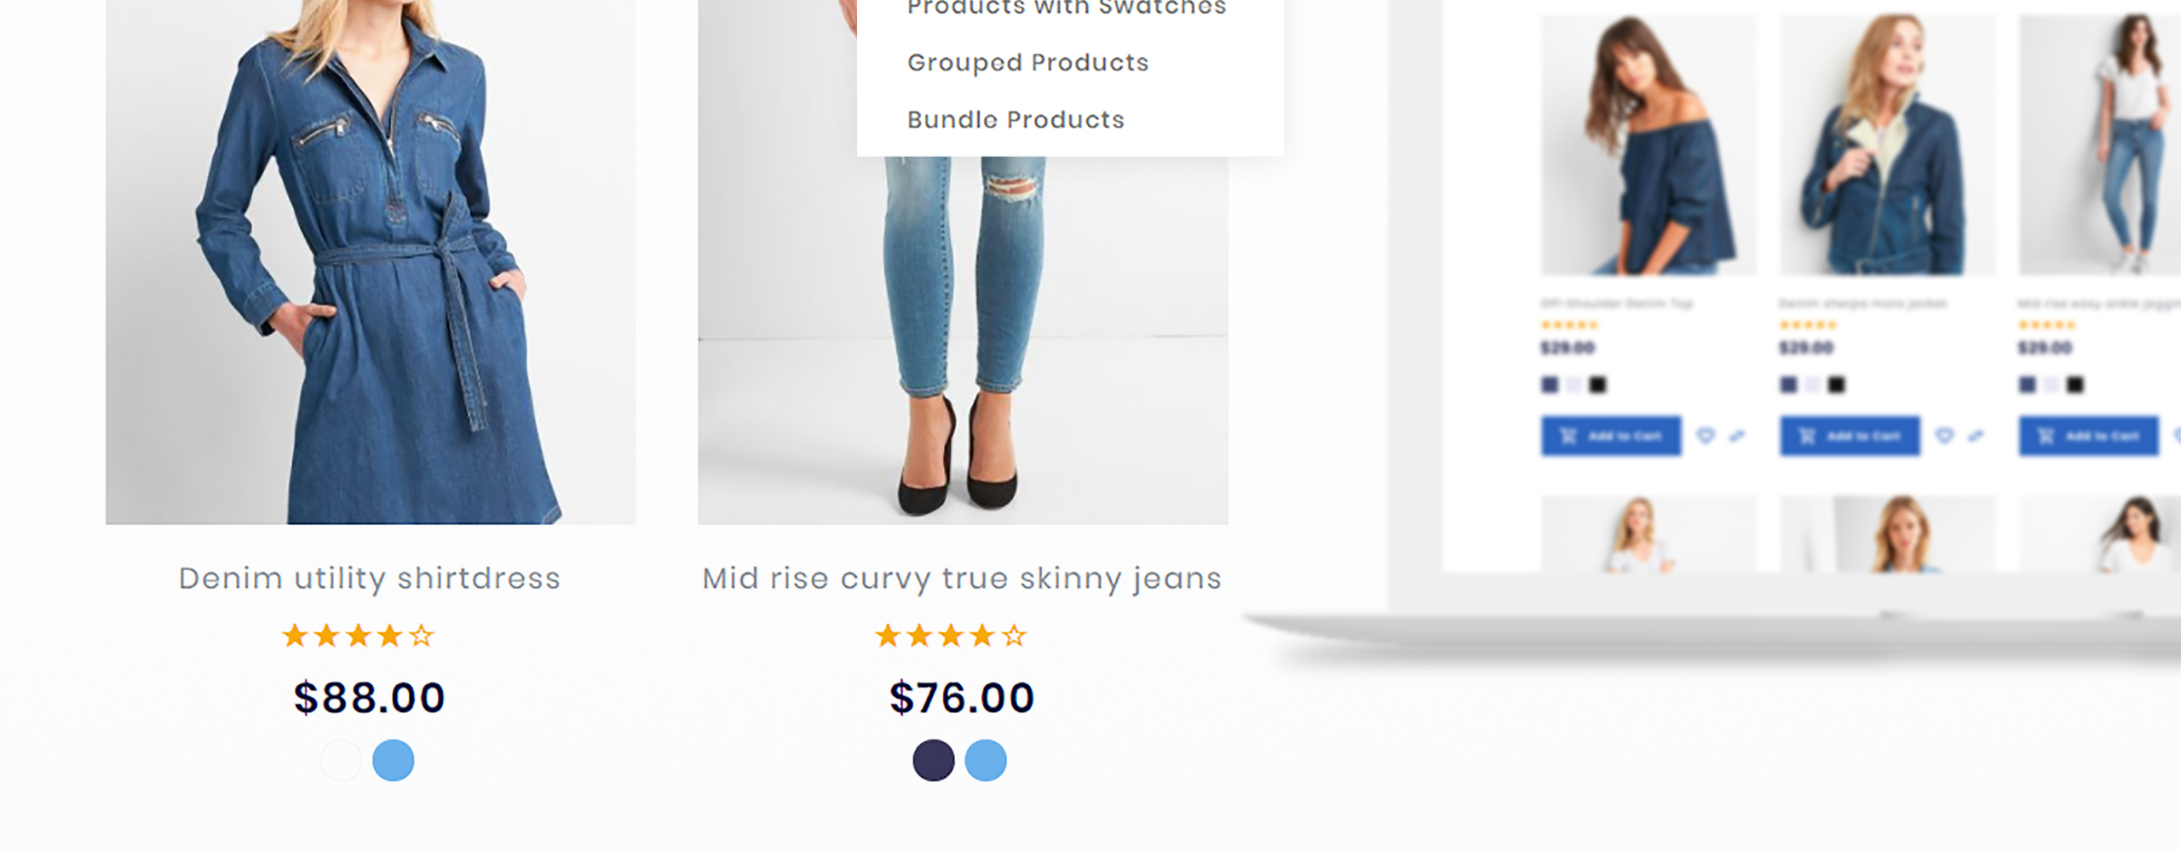Screen dimensions: 2181x851
Task: Select Bundle Products from the menu
Action: [x=1016, y=120]
